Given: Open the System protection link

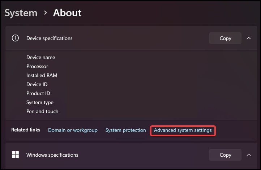Looking at the screenshot, I should click(x=126, y=130).
